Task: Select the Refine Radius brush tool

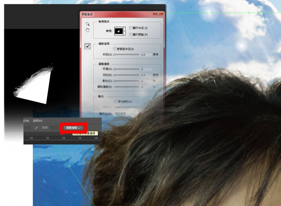Action: [88, 46]
